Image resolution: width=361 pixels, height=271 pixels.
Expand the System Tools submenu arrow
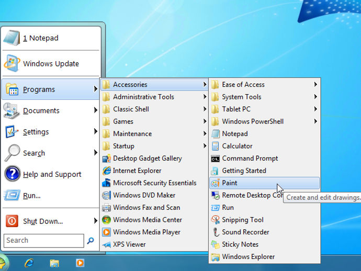(315, 97)
